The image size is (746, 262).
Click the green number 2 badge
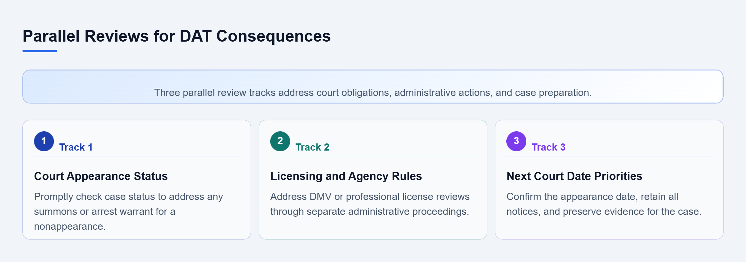point(280,141)
